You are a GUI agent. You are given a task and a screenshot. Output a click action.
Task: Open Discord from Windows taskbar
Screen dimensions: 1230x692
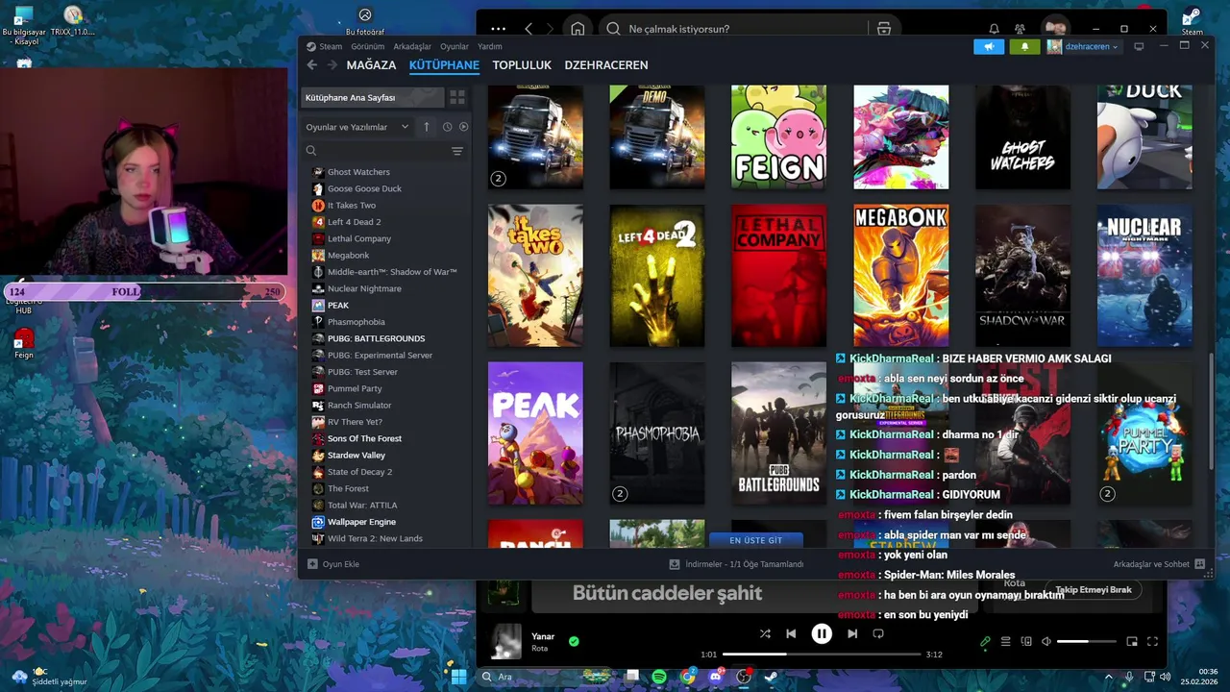pos(715,677)
